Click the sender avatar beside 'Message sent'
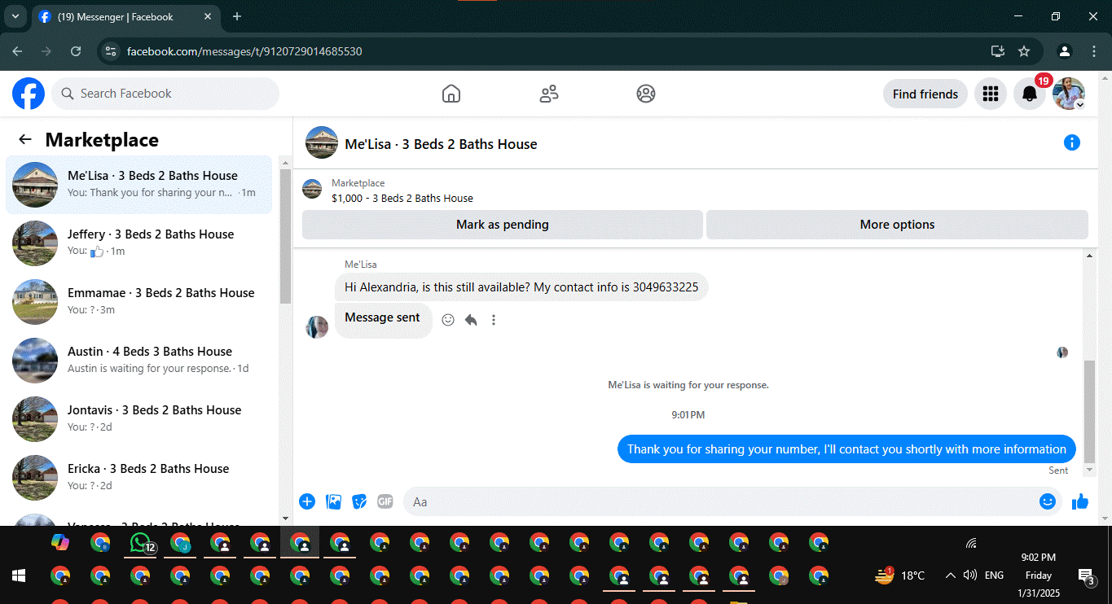The height and width of the screenshot is (604, 1112). [317, 327]
